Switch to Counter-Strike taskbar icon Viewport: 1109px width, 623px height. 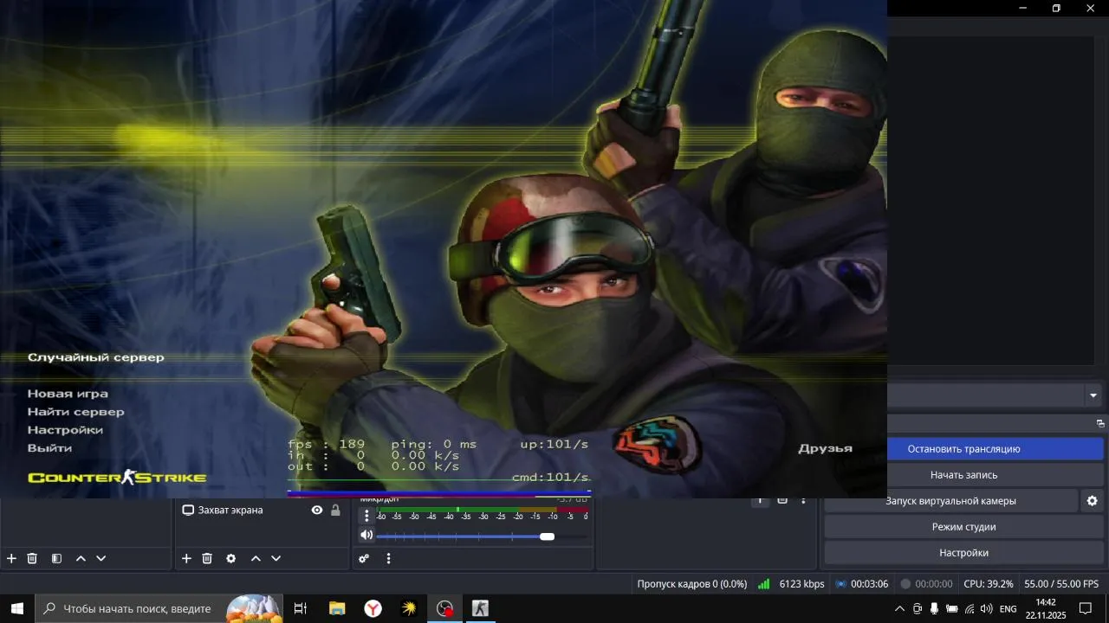pyautogui.click(x=480, y=608)
